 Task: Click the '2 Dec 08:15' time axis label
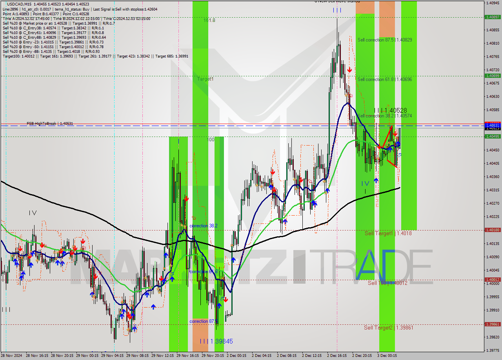[287, 356]
